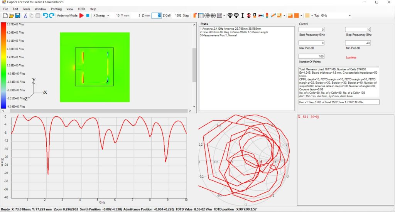Expand the GHz frequency unit dropdown
Viewport: 395px width, 212px height.
point(349,15)
